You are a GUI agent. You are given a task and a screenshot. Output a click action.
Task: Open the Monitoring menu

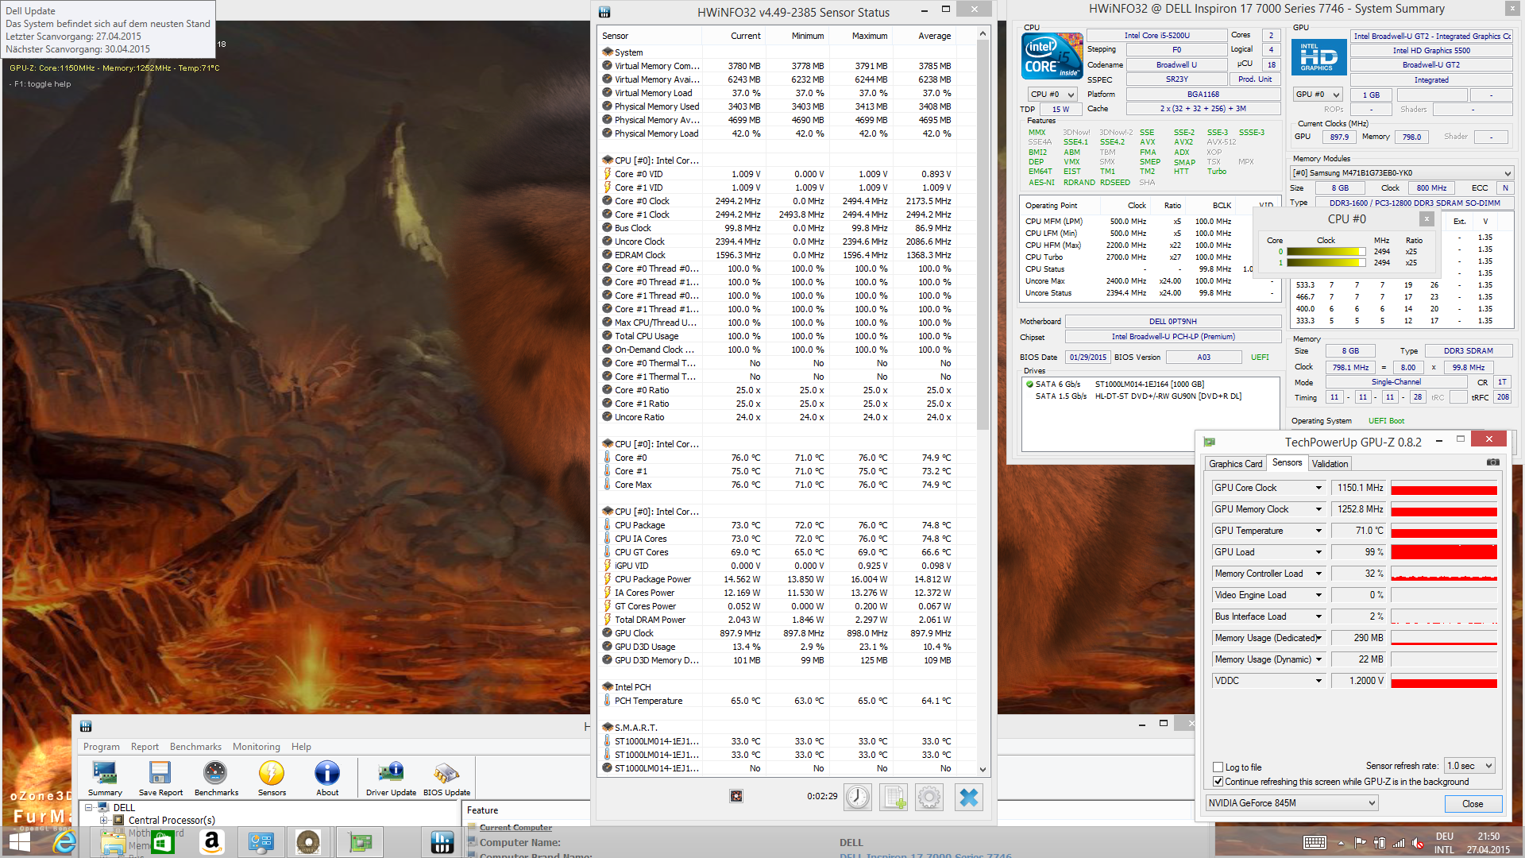(x=257, y=747)
